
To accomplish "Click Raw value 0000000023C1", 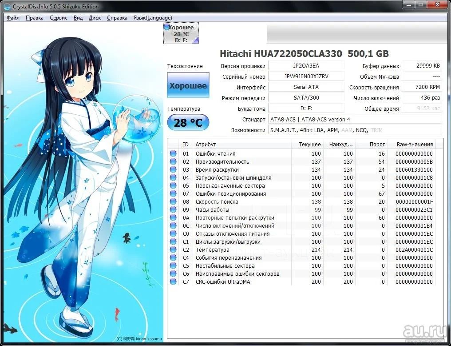I will point(414,210).
